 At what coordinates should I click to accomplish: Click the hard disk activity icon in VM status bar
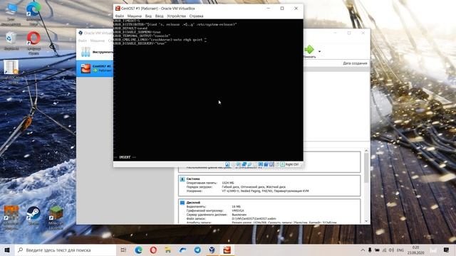[227, 164]
